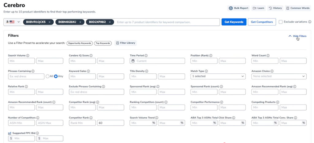Enable the Exclude variations checkbox
This screenshot has width=314, height=143.
281,22
